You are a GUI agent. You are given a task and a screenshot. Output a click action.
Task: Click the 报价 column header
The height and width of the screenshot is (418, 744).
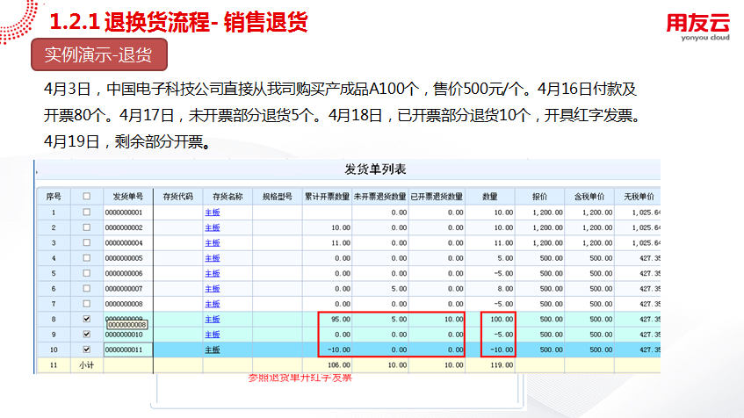[x=539, y=197]
